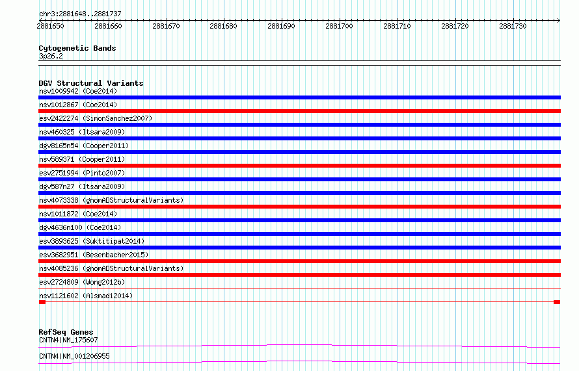Open variant nsv4085236 (gnomADStructuralVariants) label

pos(111,268)
